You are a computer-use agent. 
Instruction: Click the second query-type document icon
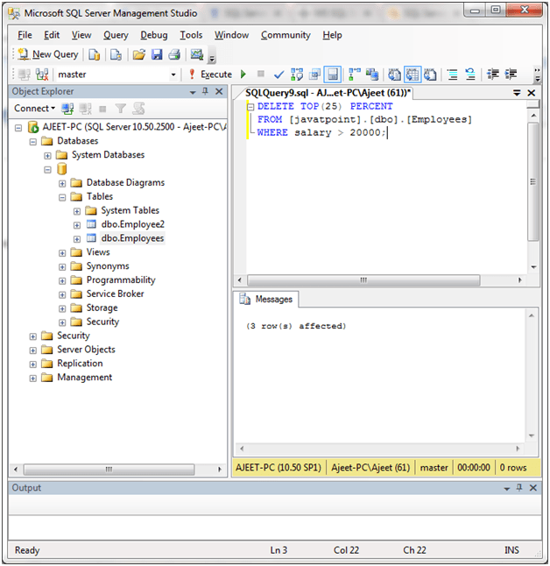(x=116, y=54)
